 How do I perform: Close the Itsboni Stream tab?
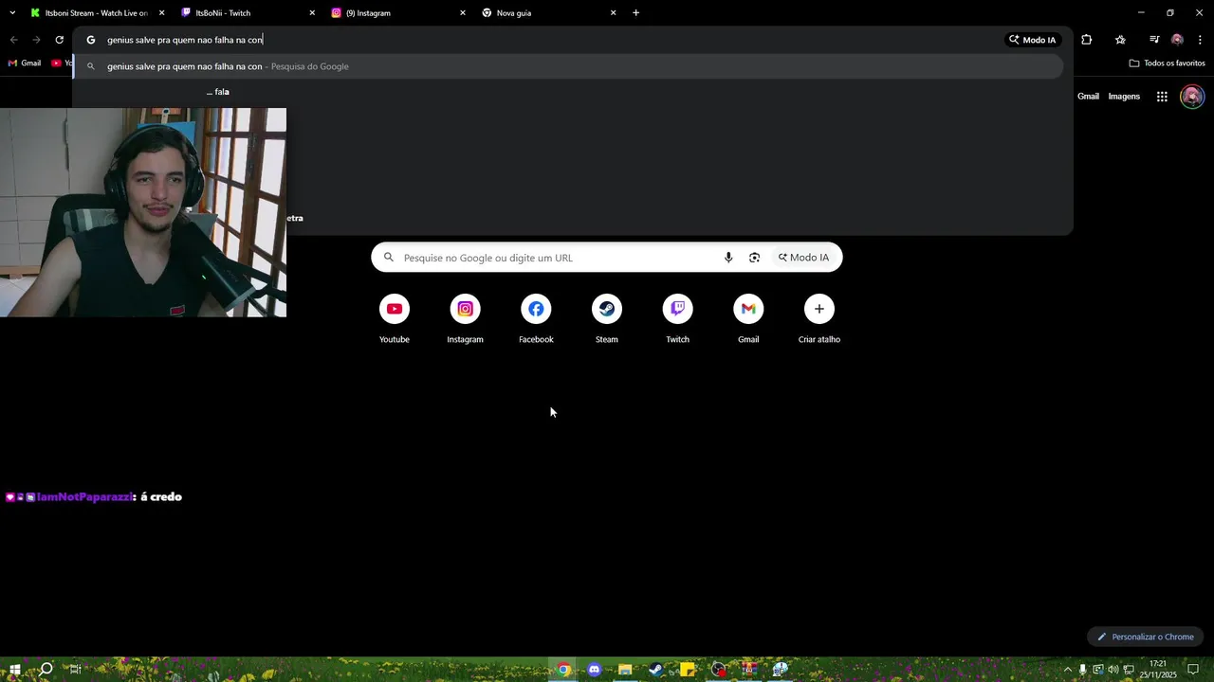[161, 13]
